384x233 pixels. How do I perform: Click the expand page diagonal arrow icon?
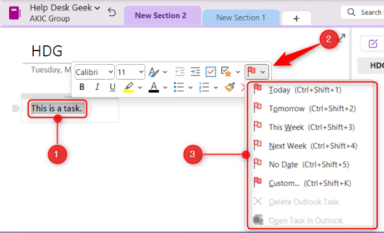(x=342, y=38)
